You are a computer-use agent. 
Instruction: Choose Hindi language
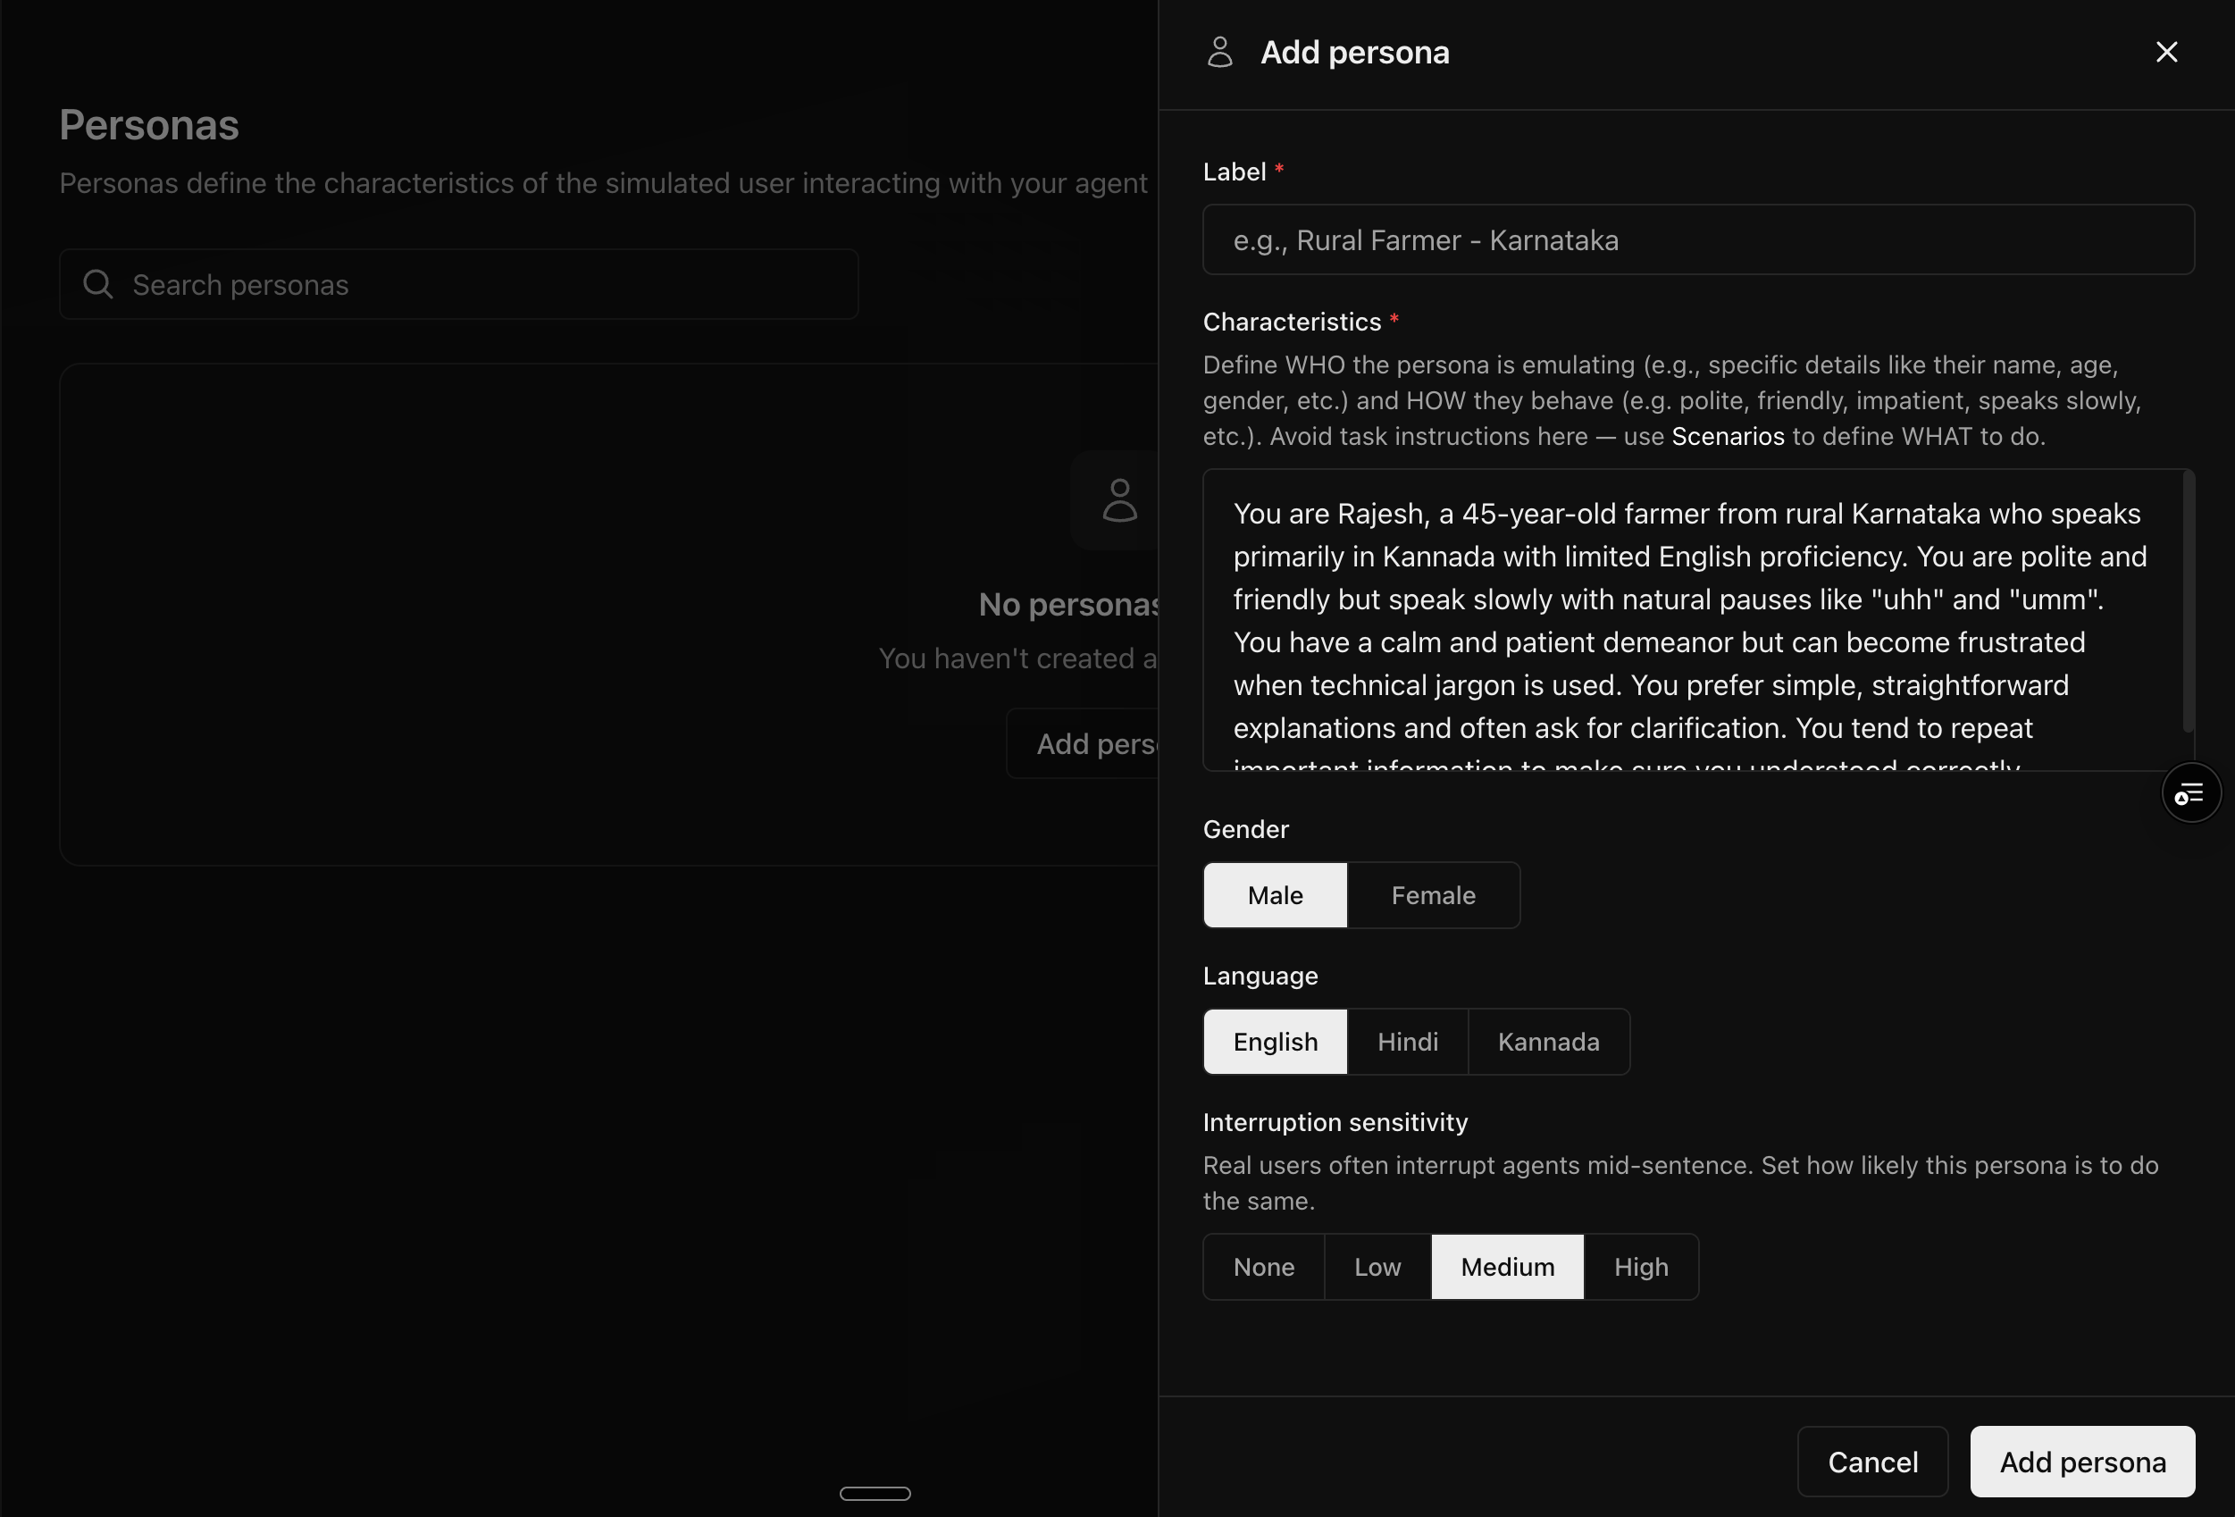pos(1407,1042)
